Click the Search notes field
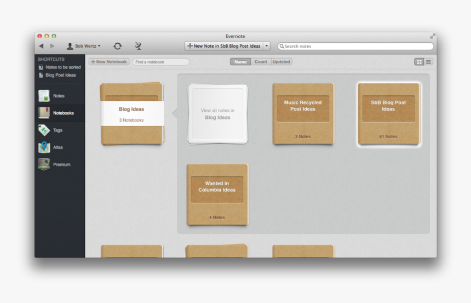The width and height of the screenshot is (471, 303). click(355, 46)
